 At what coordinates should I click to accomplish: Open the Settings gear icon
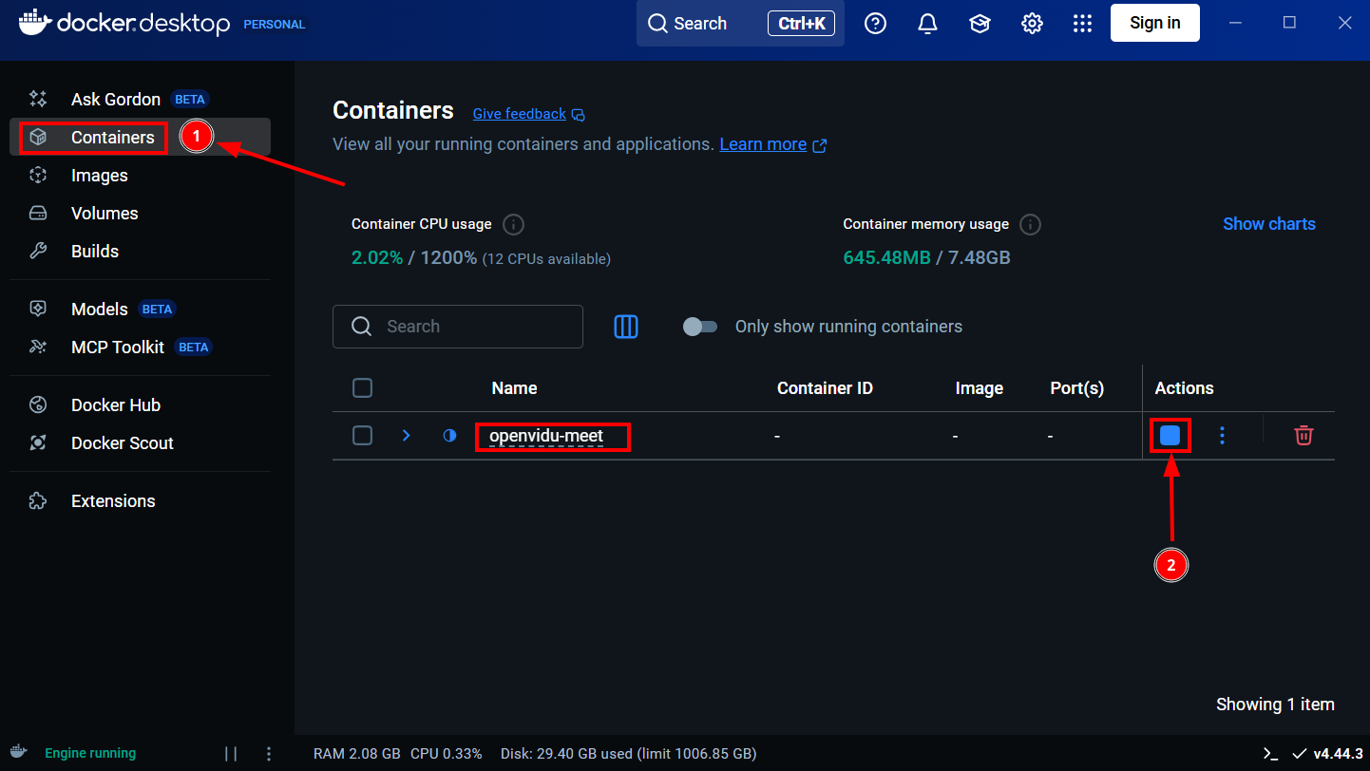pyautogui.click(x=1032, y=24)
